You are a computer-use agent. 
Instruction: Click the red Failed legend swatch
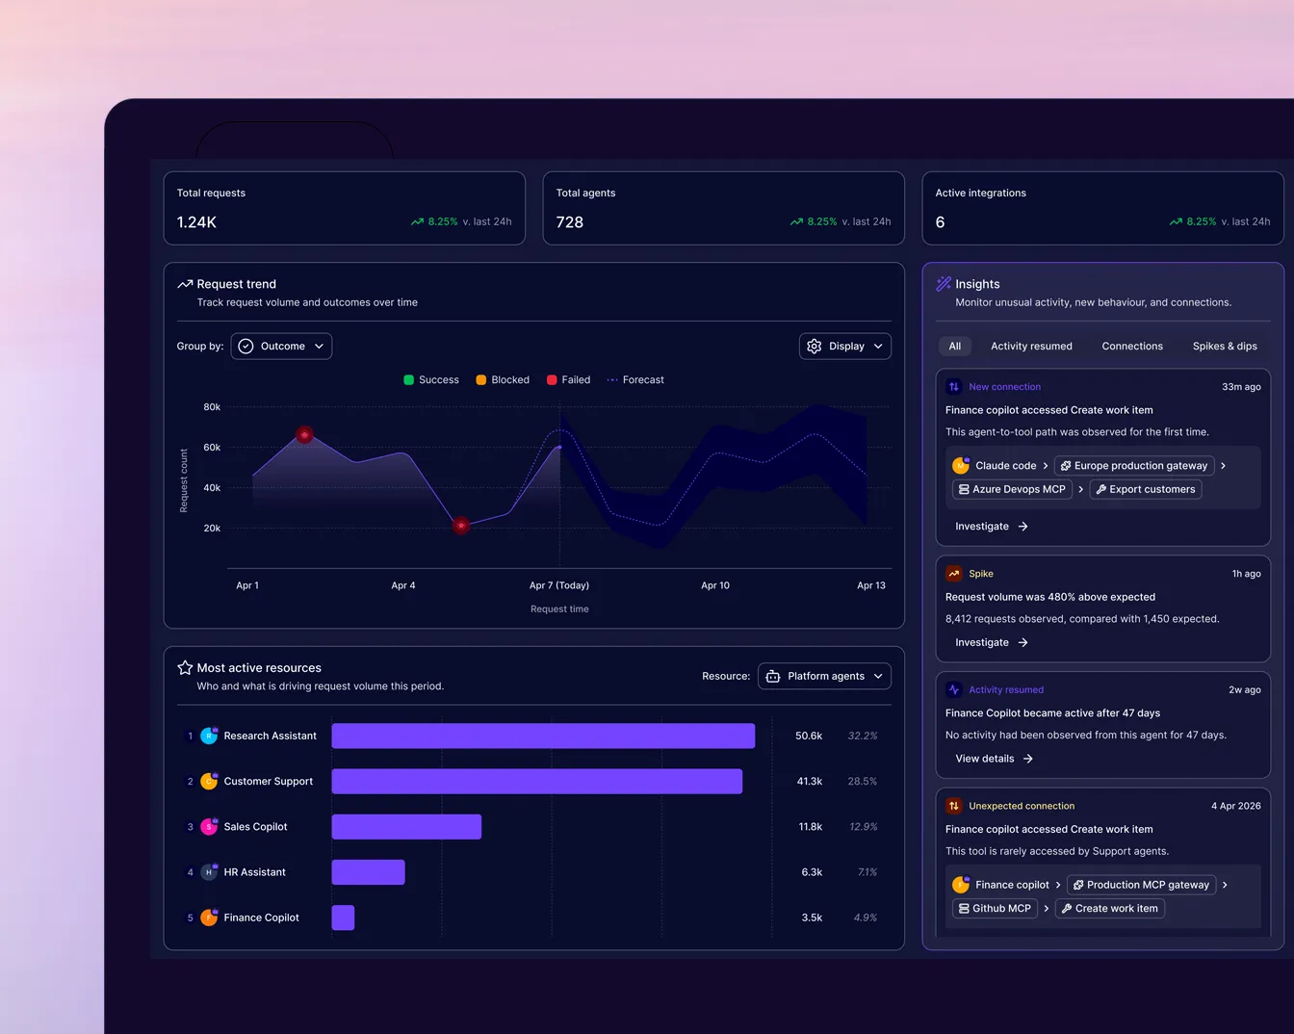[552, 380]
